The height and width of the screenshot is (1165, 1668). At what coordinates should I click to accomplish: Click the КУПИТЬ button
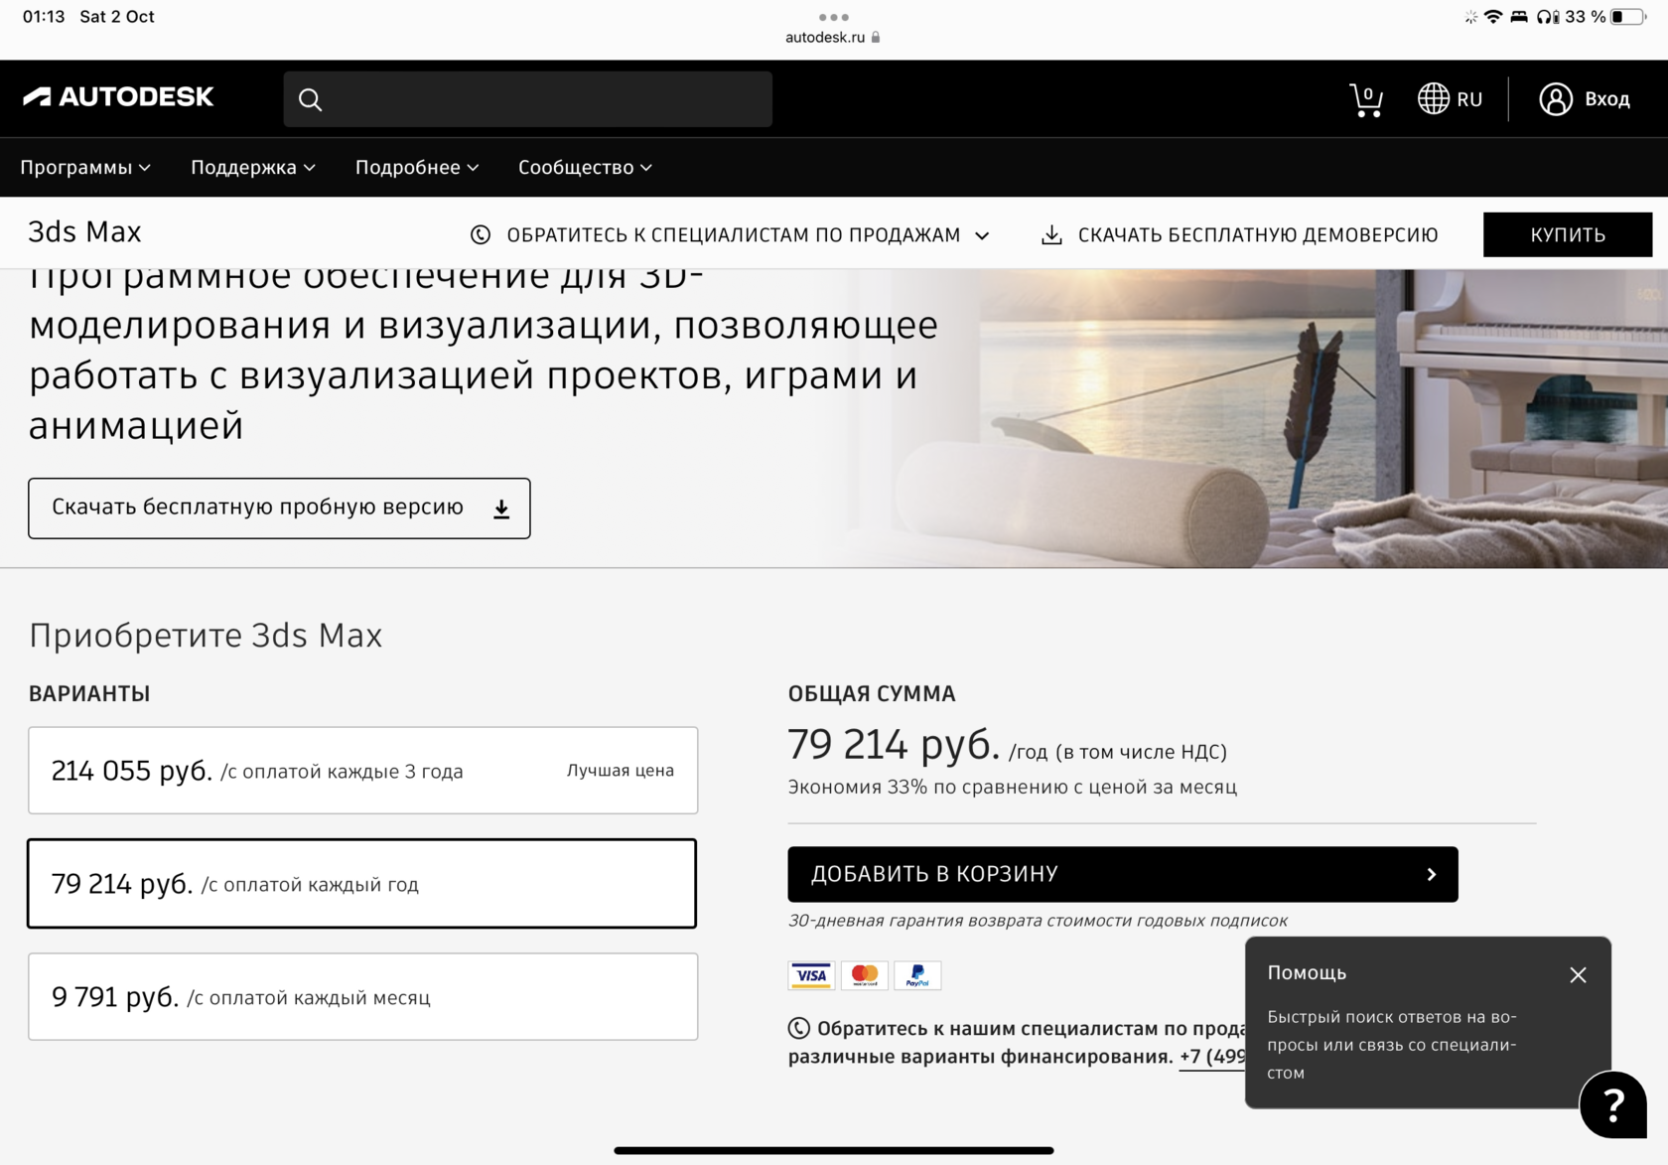pos(1568,234)
